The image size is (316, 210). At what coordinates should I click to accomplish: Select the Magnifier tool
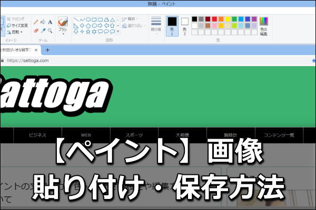click(50, 31)
